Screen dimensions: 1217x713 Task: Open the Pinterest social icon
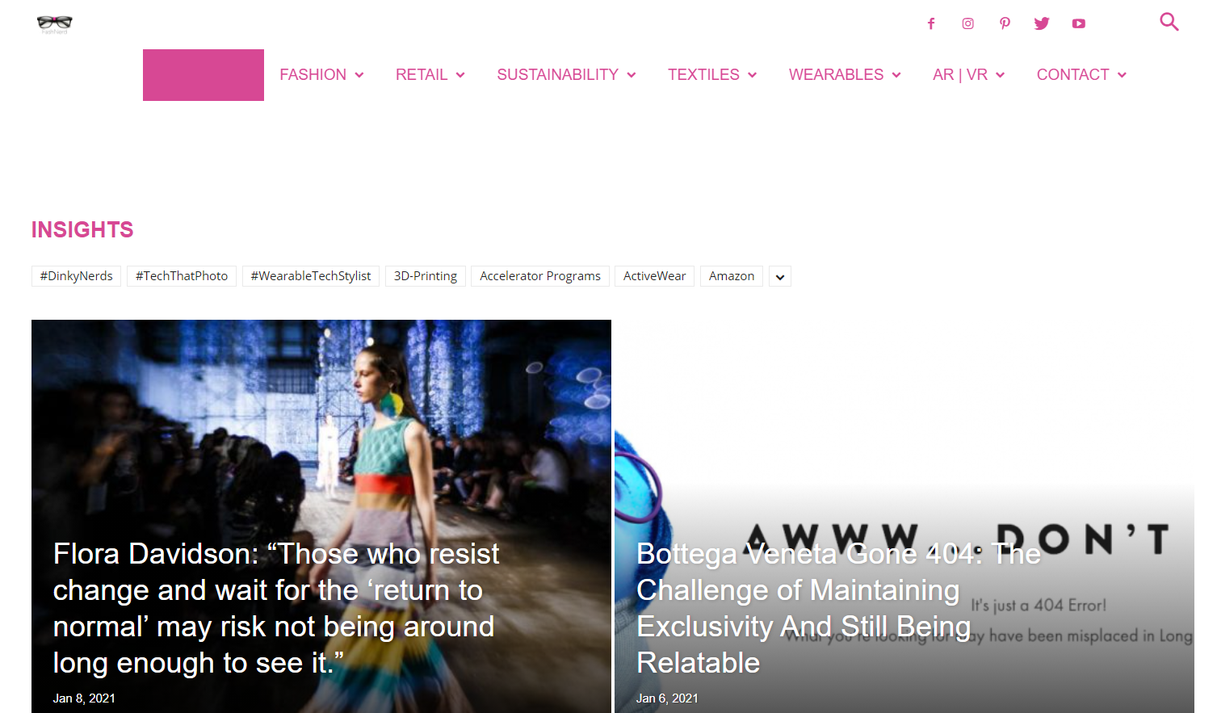[x=1005, y=23]
